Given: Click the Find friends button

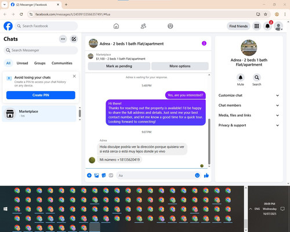Looking at the screenshot, I should (x=238, y=26).
